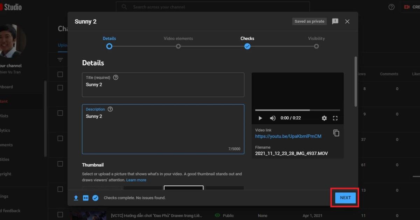This screenshot has height=220, width=420.
Task: Click inside the Description text field
Action: pyautogui.click(x=163, y=133)
